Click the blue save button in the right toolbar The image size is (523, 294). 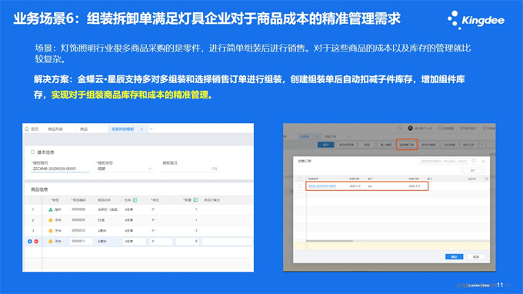326,145
